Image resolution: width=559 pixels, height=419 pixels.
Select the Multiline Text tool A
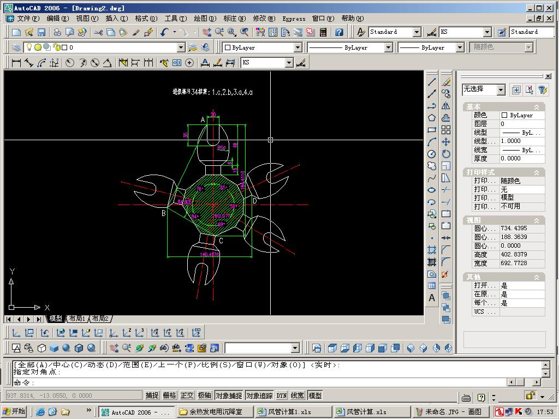(432, 298)
